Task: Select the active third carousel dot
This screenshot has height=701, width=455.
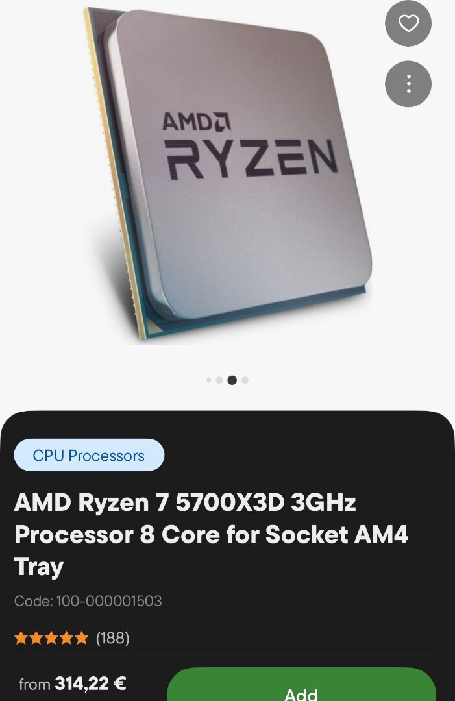Action: [x=232, y=380]
